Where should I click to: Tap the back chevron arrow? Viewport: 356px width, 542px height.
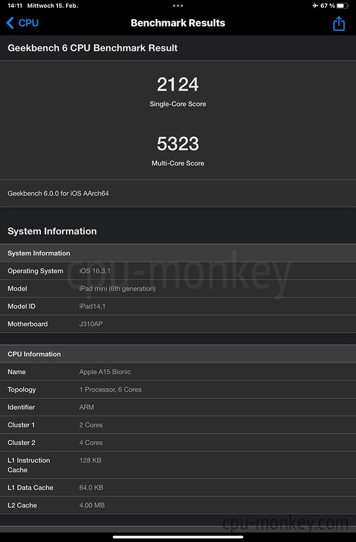[10, 23]
